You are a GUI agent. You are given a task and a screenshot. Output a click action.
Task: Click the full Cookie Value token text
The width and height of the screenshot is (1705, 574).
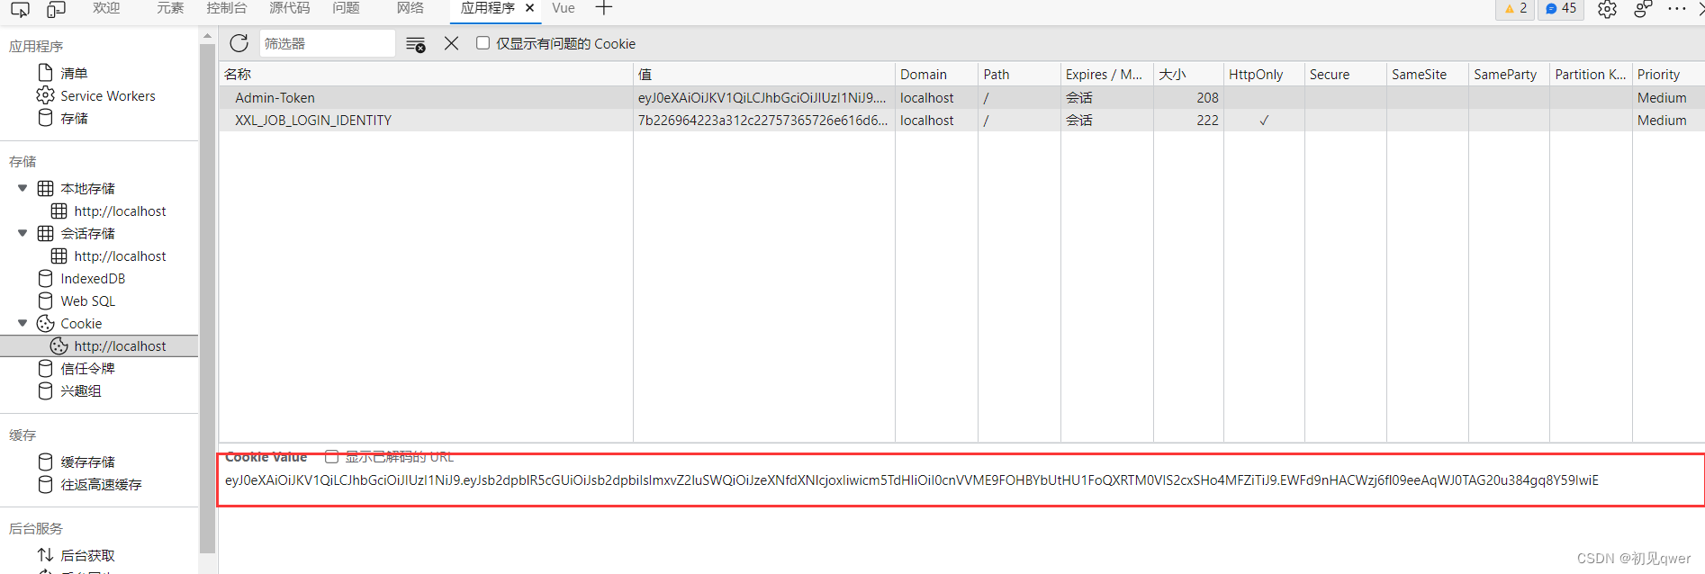(912, 480)
